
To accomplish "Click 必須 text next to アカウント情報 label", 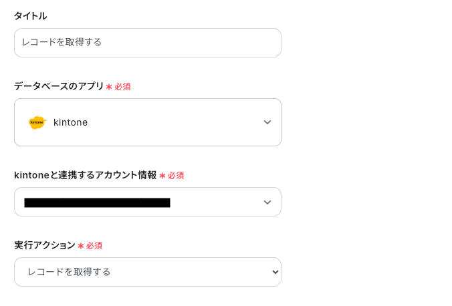I will click(176, 176).
